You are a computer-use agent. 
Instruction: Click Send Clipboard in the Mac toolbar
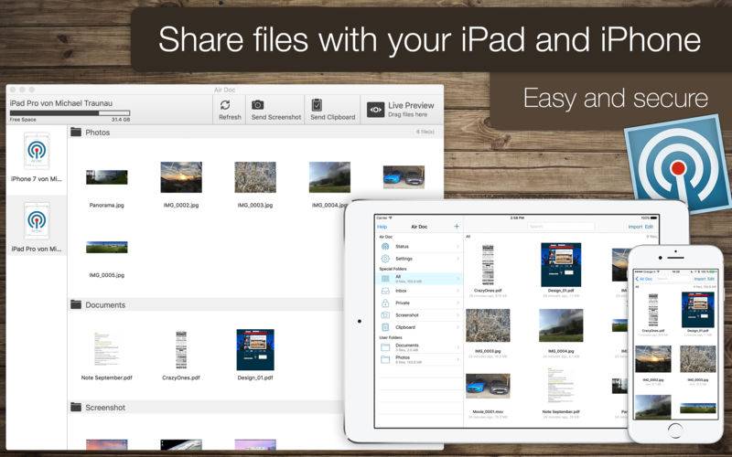(x=332, y=110)
